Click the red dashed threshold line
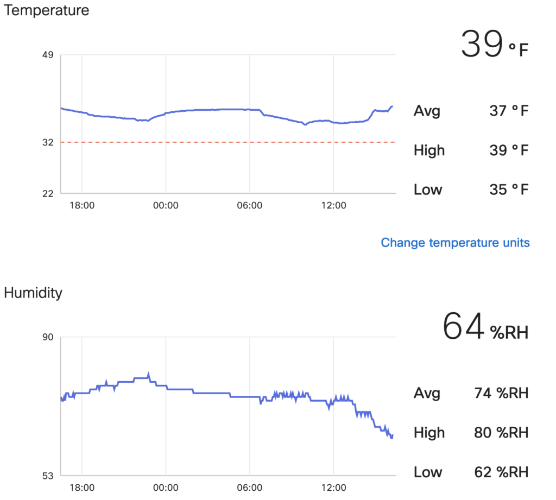The image size is (556, 500). (x=228, y=142)
